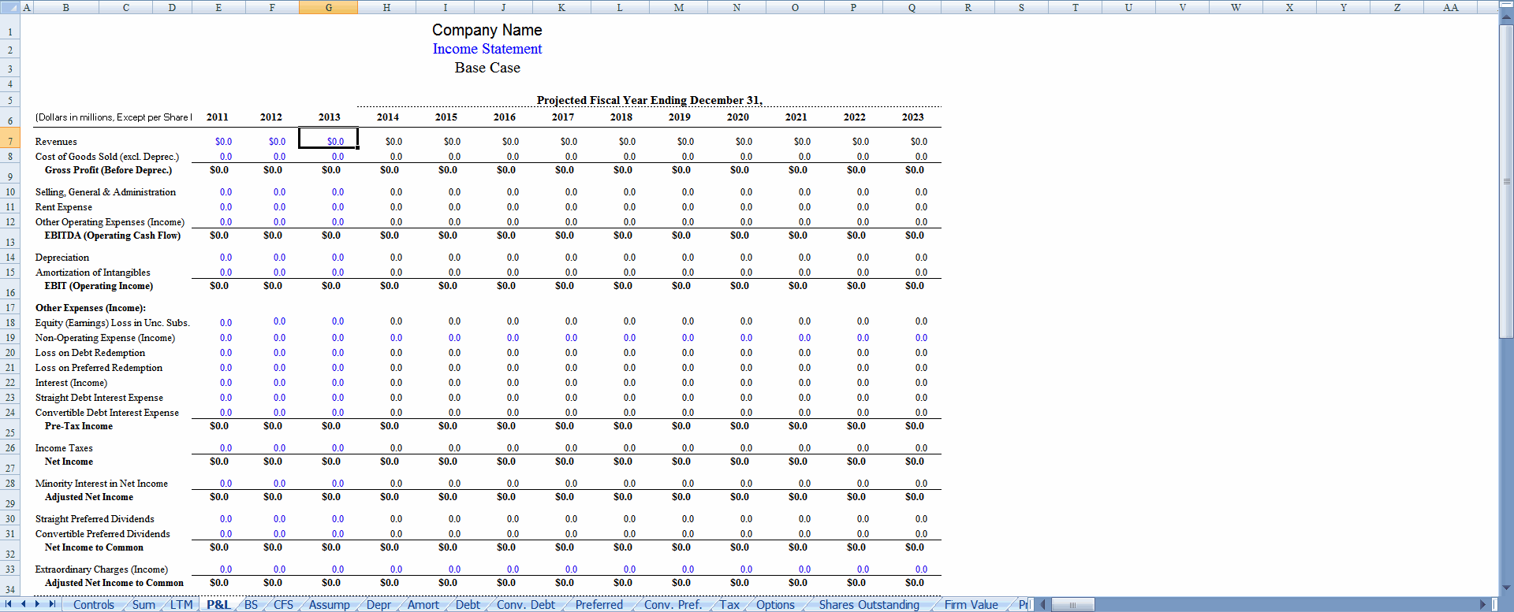The height and width of the screenshot is (612, 1514).
Task: Select column R header
Action: click(x=968, y=7)
